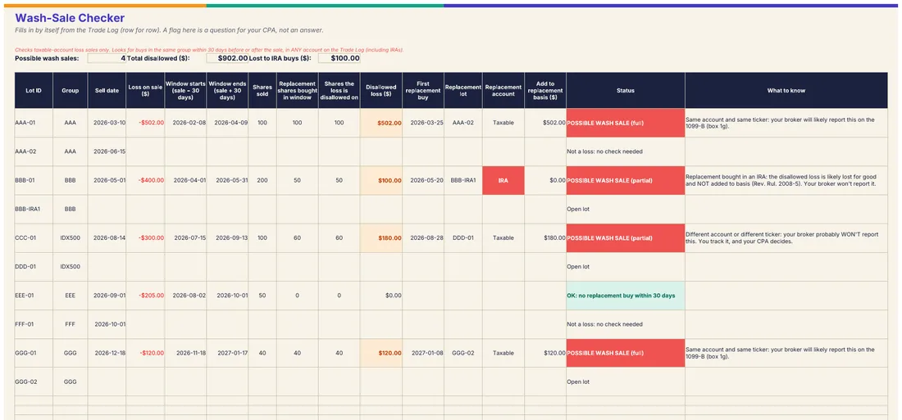Select FFF-01 Not a loss status cell

coord(626,324)
